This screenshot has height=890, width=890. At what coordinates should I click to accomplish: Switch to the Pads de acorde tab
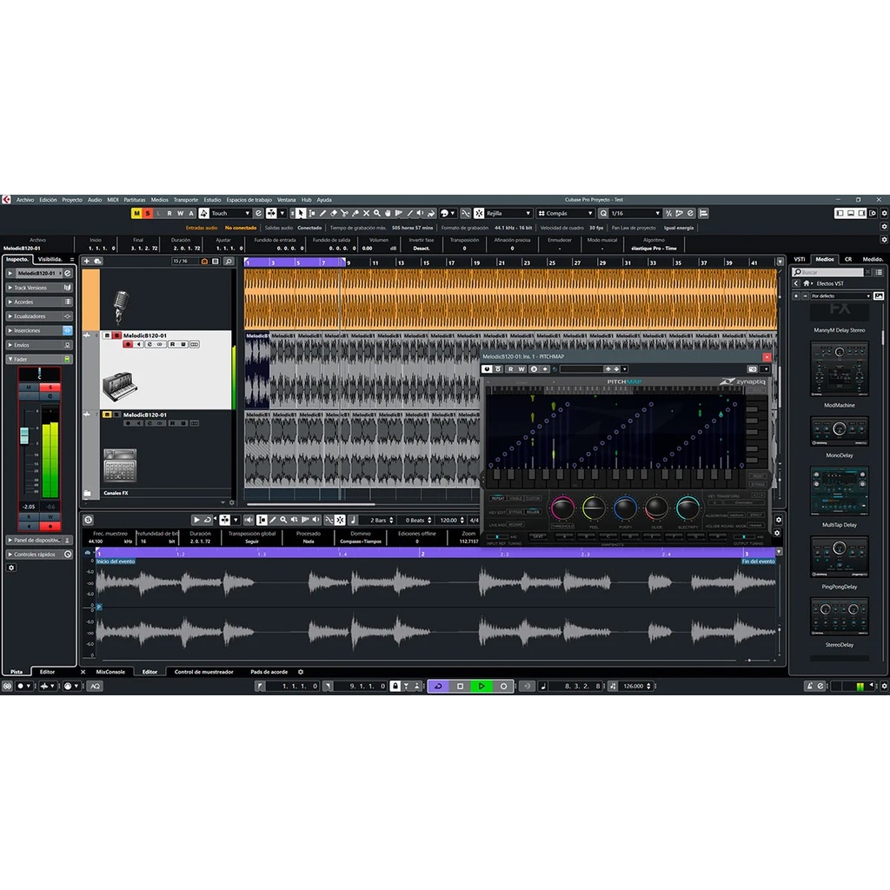pos(269,672)
